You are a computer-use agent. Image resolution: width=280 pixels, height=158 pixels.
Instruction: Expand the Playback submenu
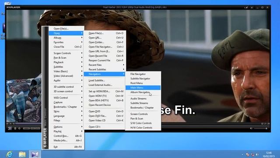(x=66, y=62)
